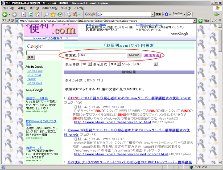Click the IE icon in the title bar
Image resolution: width=223 pixels, height=170 pixels.
click(x=3, y=3)
